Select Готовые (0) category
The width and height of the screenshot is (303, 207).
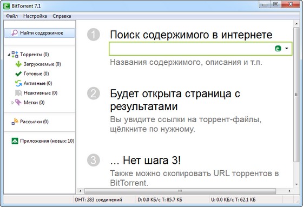coord(36,74)
